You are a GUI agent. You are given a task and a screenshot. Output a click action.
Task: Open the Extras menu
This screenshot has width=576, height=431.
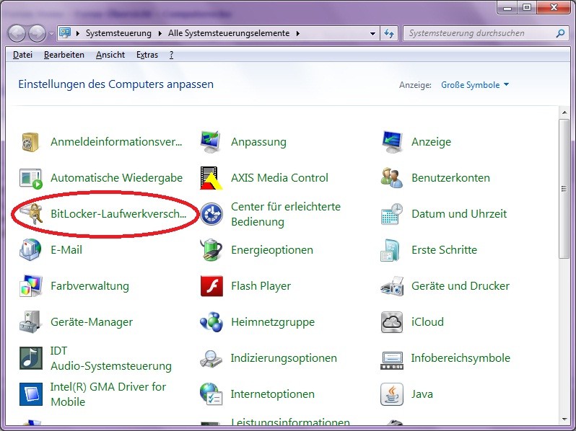147,55
